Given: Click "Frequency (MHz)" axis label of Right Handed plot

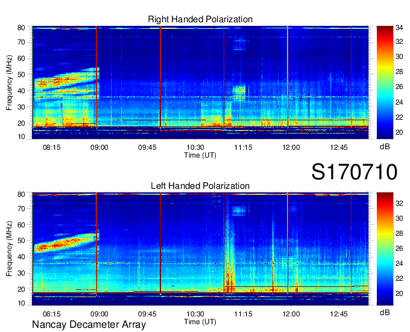Looking at the screenshot, I should [x=9, y=82].
